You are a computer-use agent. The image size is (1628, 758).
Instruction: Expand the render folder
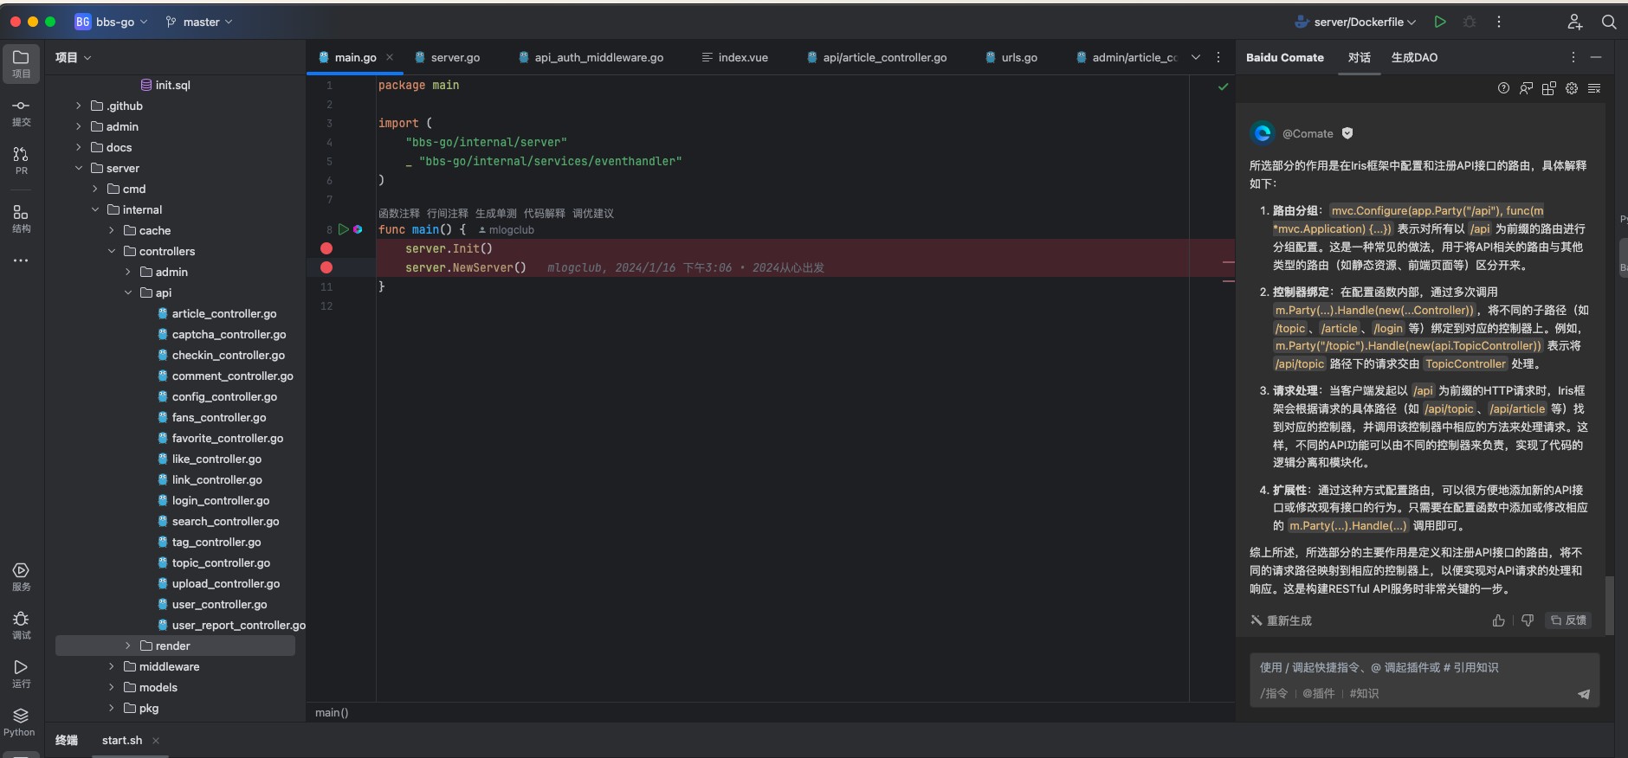(x=128, y=646)
